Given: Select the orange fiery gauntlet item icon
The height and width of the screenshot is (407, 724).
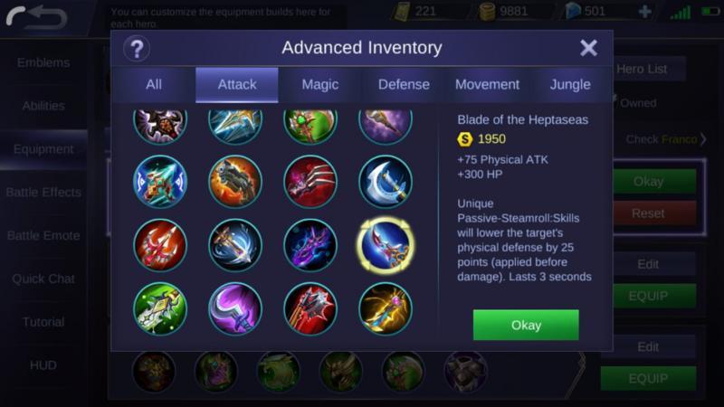Looking at the screenshot, I should pyautogui.click(x=235, y=182).
